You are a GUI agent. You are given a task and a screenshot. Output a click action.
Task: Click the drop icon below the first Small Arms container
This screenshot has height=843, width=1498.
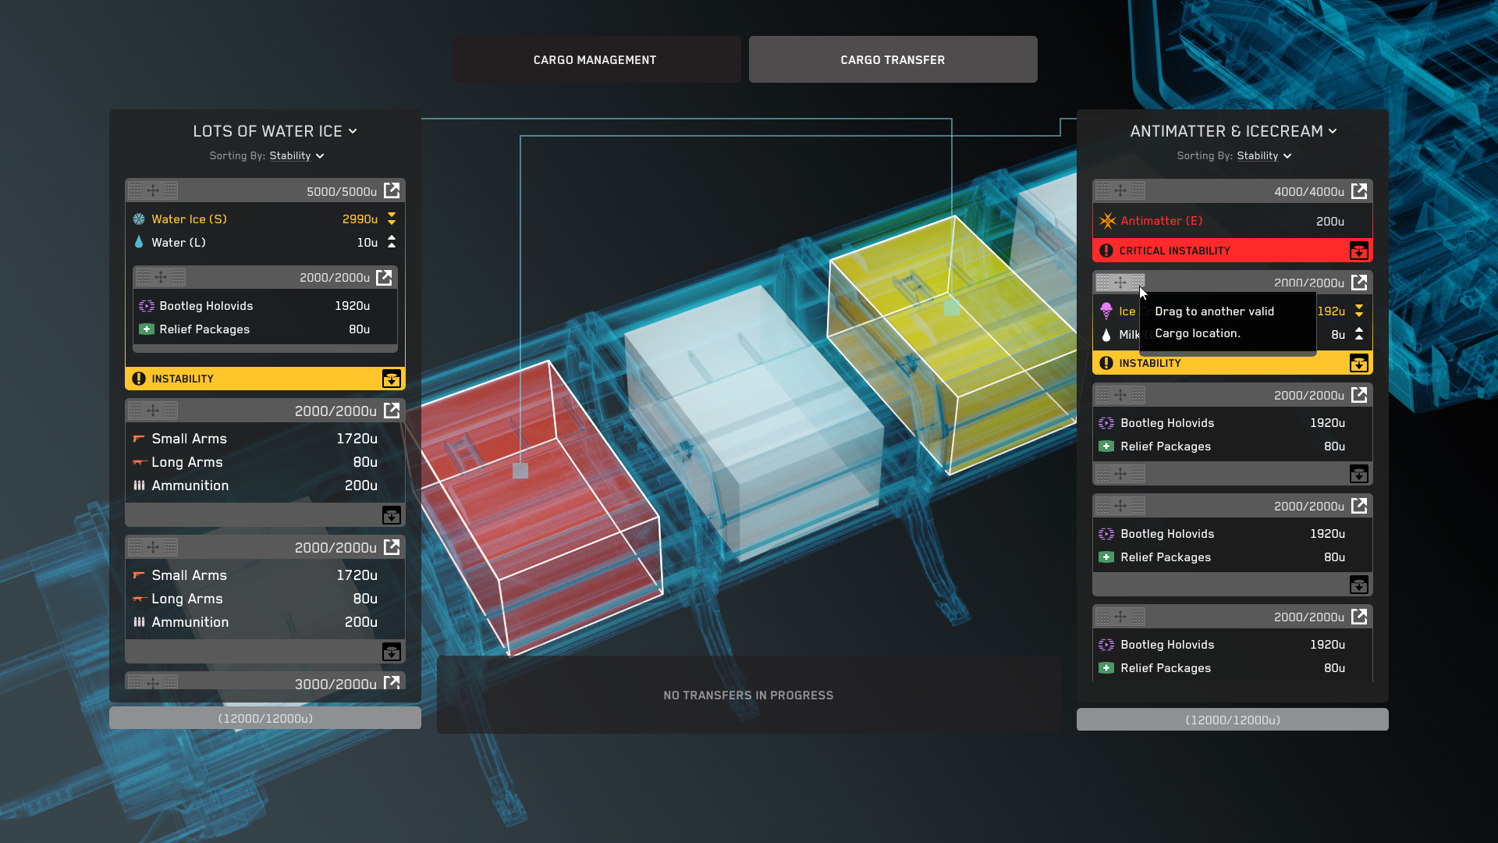point(391,515)
